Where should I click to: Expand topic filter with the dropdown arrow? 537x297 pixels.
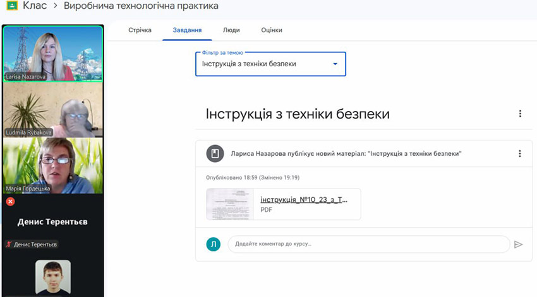point(335,64)
